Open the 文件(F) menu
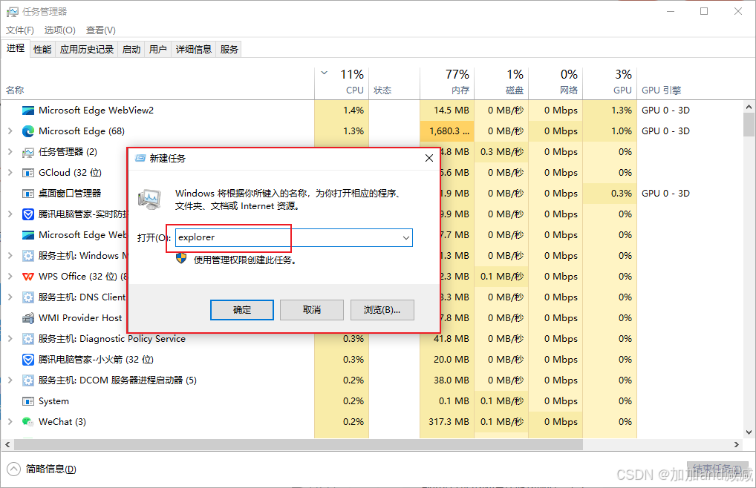Viewport: 756px width, 488px height. click(20, 30)
